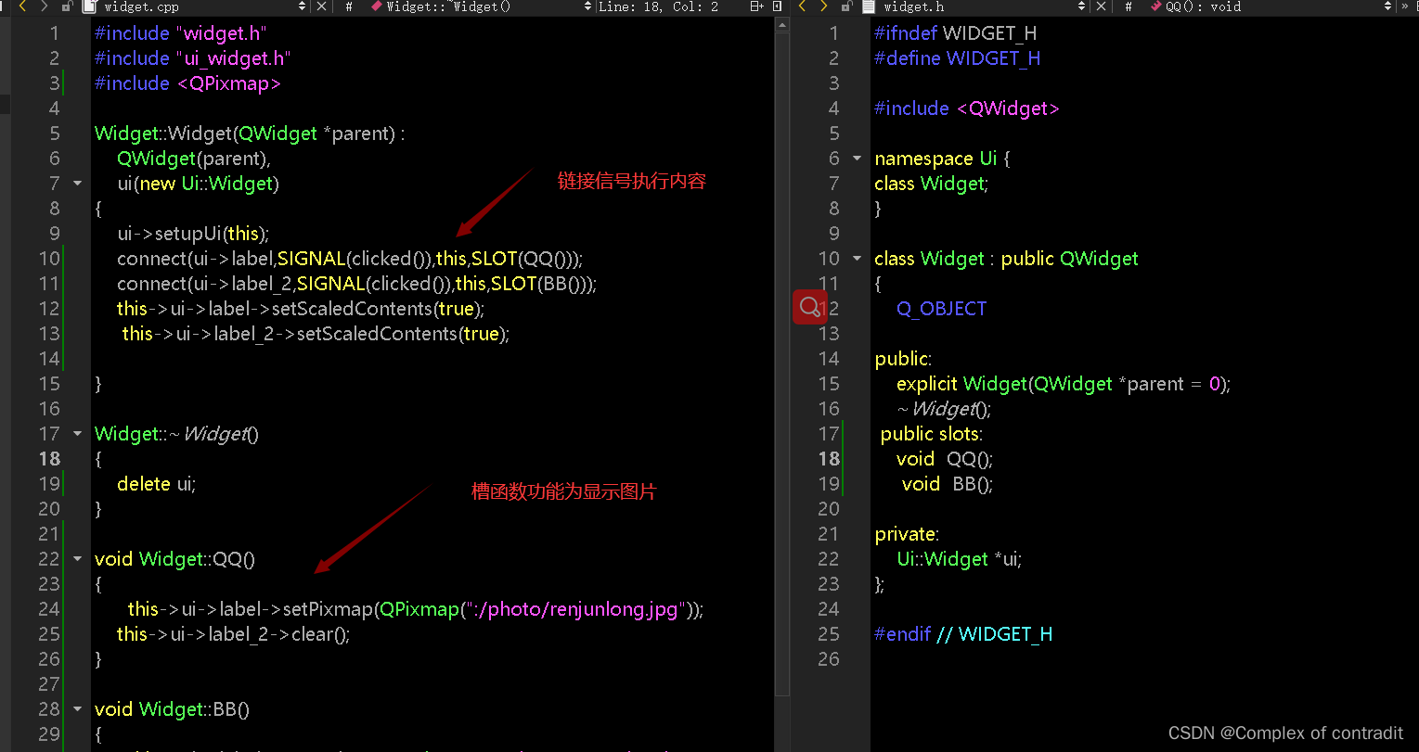
Task: Click the red magnifier icon near line 12
Action: tap(809, 307)
